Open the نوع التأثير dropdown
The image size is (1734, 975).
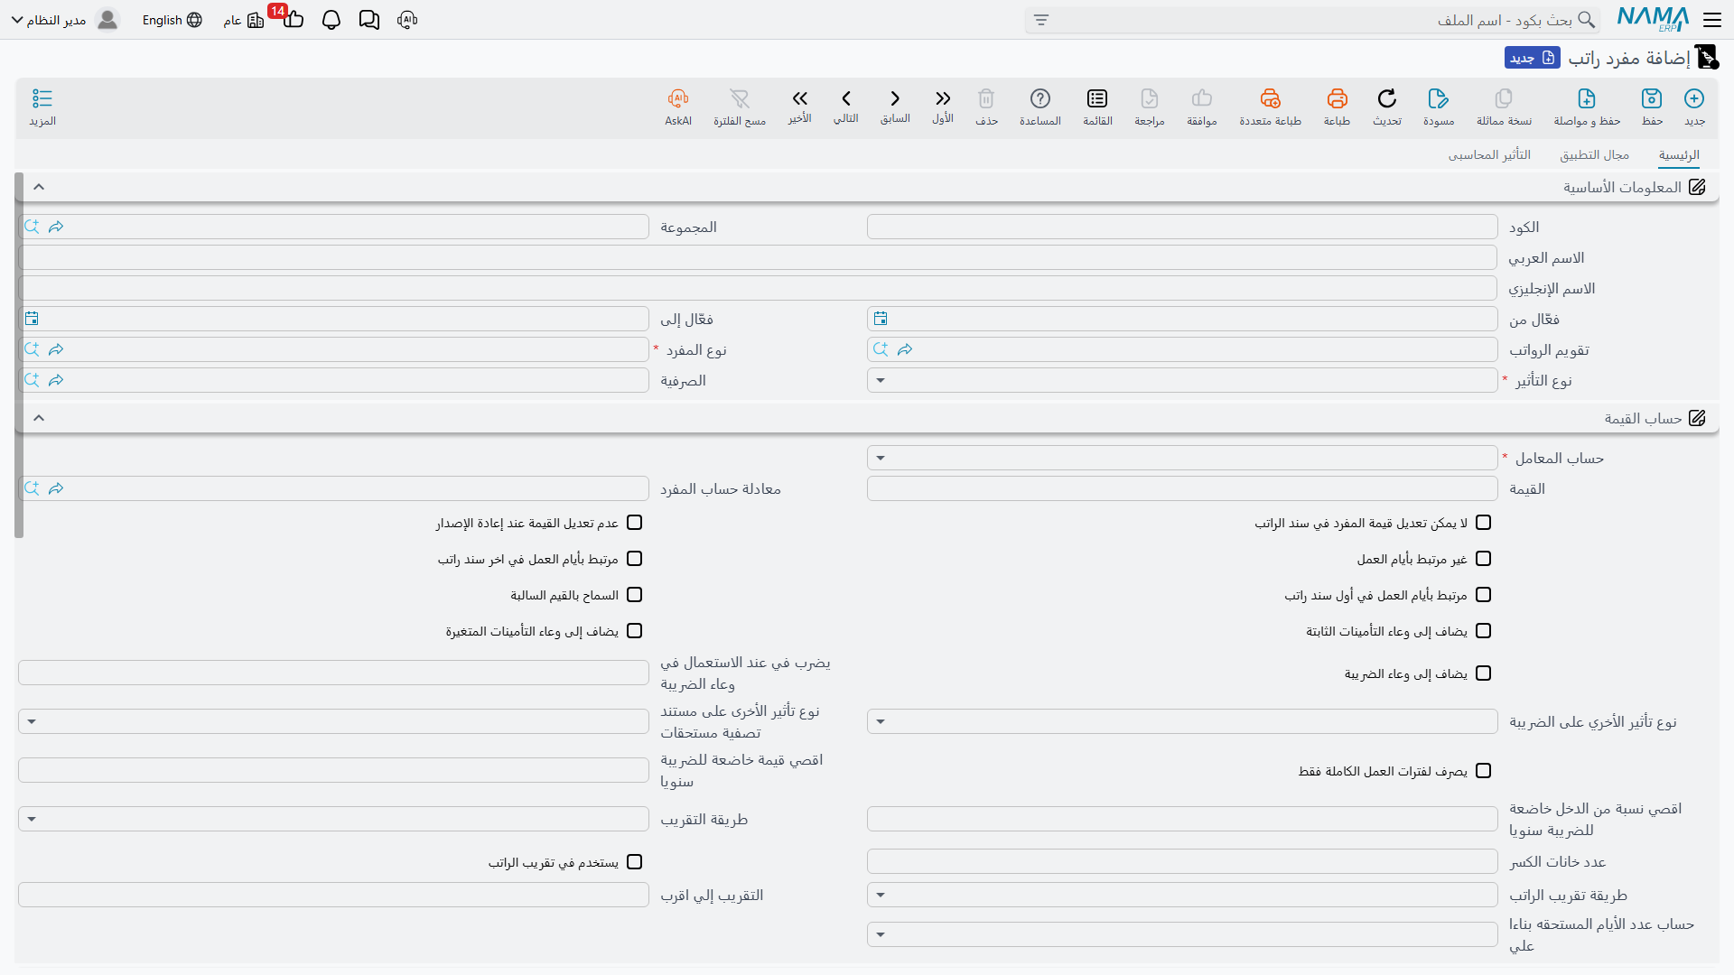(1182, 380)
